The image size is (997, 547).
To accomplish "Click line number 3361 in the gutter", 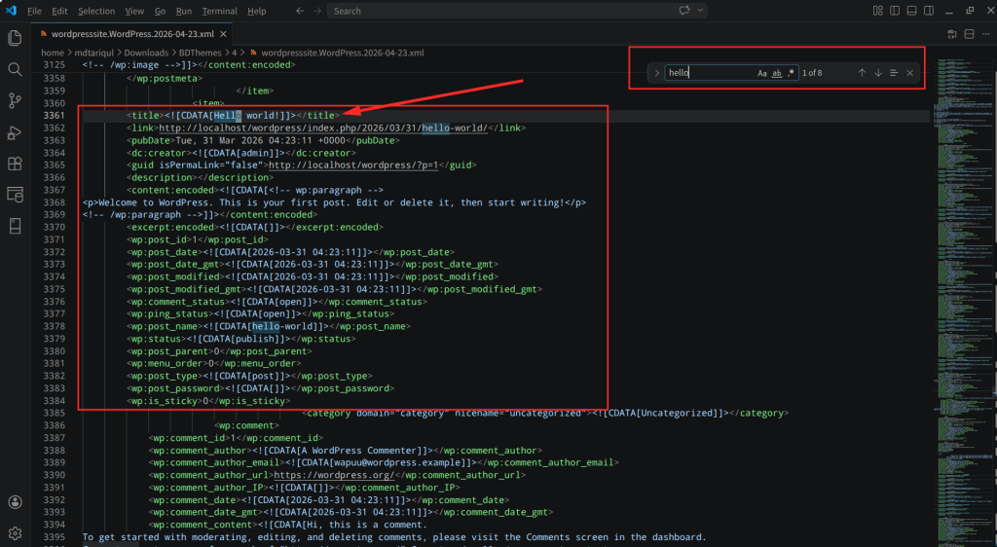I will pyautogui.click(x=55, y=116).
